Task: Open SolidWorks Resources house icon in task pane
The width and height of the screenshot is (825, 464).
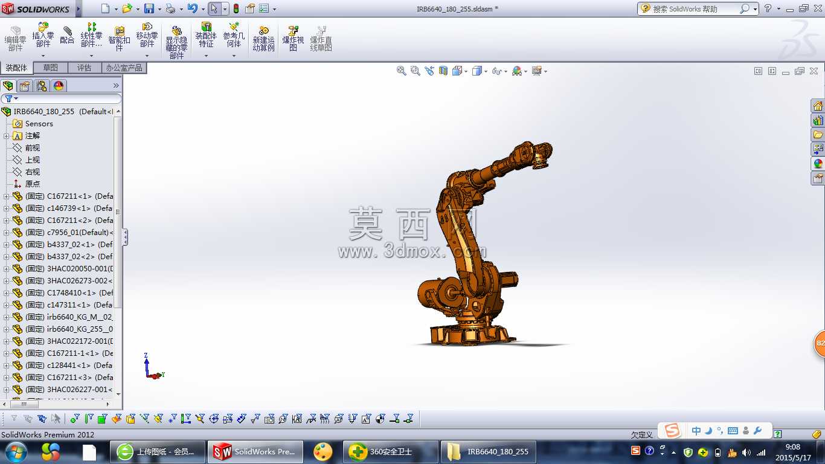Action: pyautogui.click(x=818, y=106)
